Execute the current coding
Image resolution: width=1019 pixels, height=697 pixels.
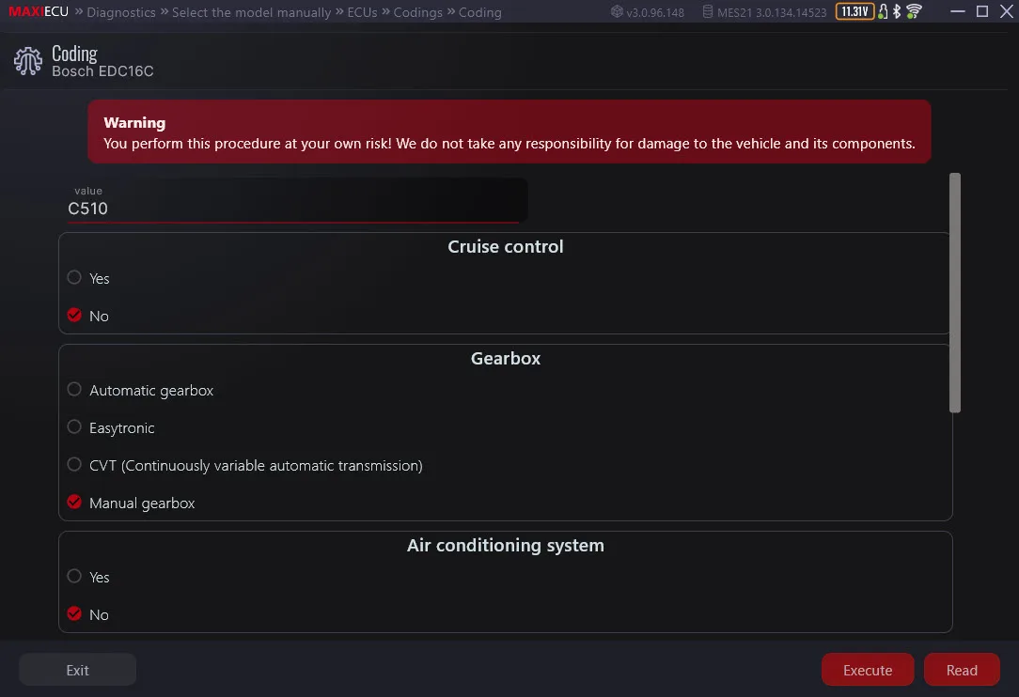[867, 670]
